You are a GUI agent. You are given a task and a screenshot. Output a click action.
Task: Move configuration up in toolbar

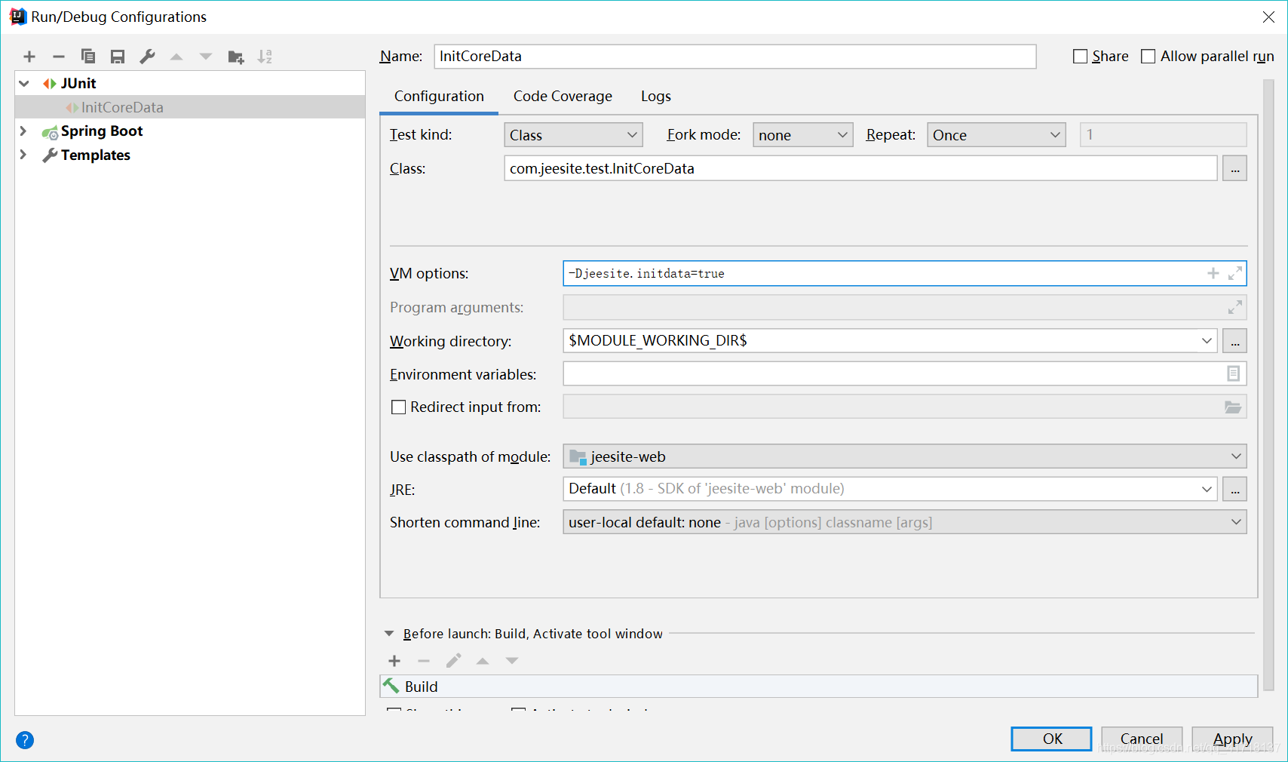(176, 57)
